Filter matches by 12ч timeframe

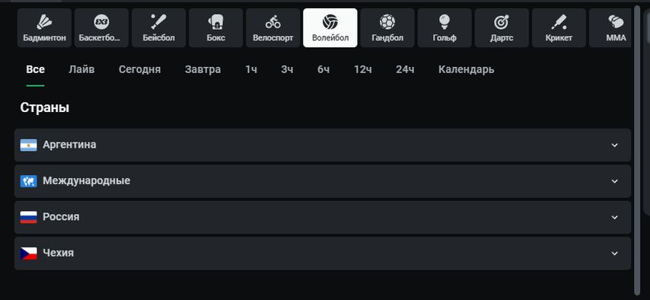[x=363, y=69]
